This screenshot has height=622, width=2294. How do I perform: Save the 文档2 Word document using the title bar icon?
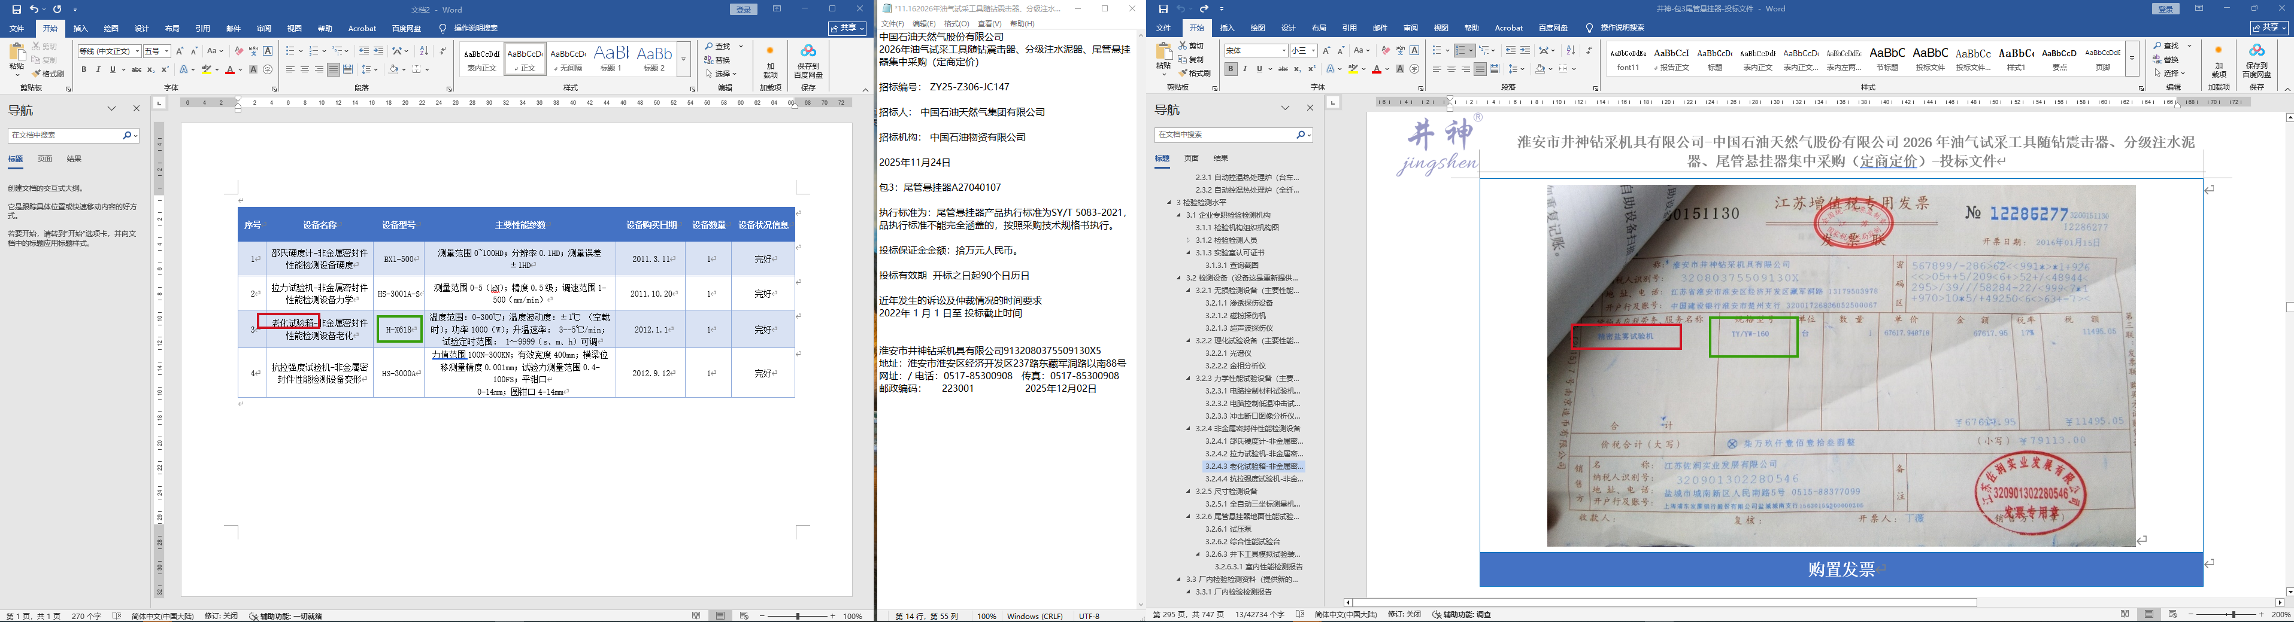point(16,10)
